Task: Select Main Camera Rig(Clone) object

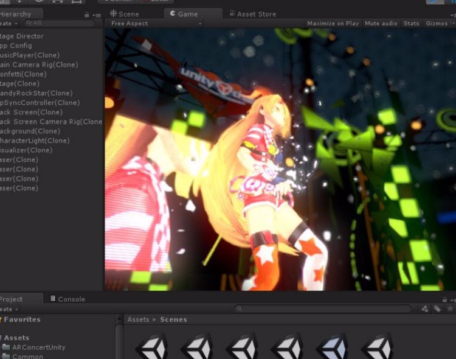Action: click(39, 64)
